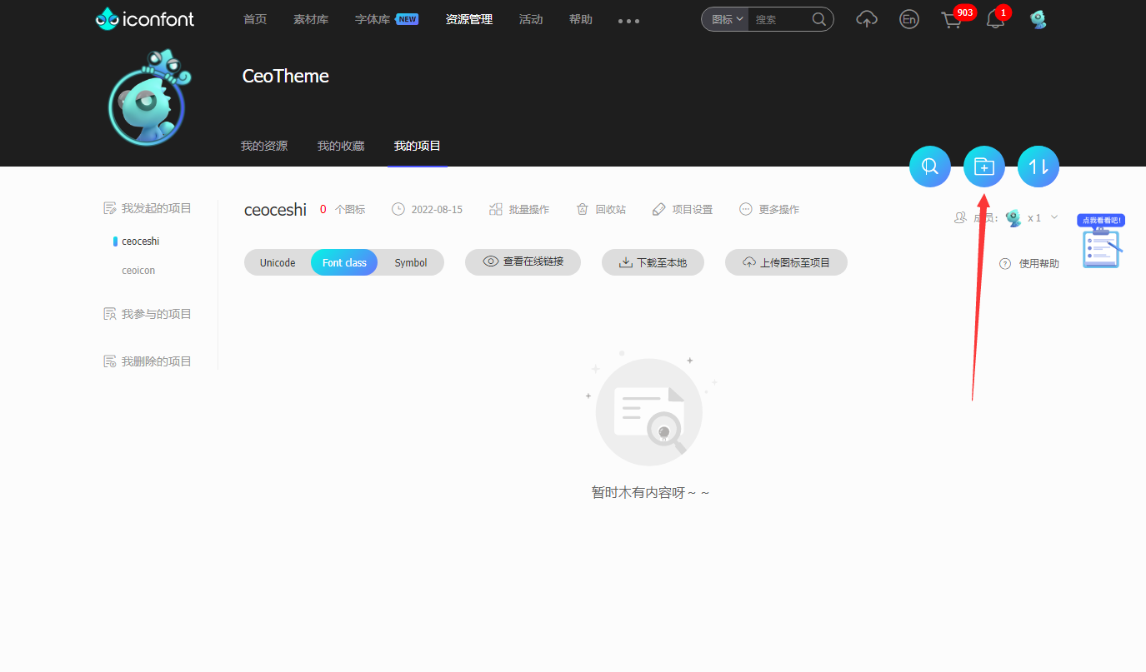Switch to the 我的收藏 tab
Image resolution: width=1146 pixels, height=672 pixels.
[341, 146]
